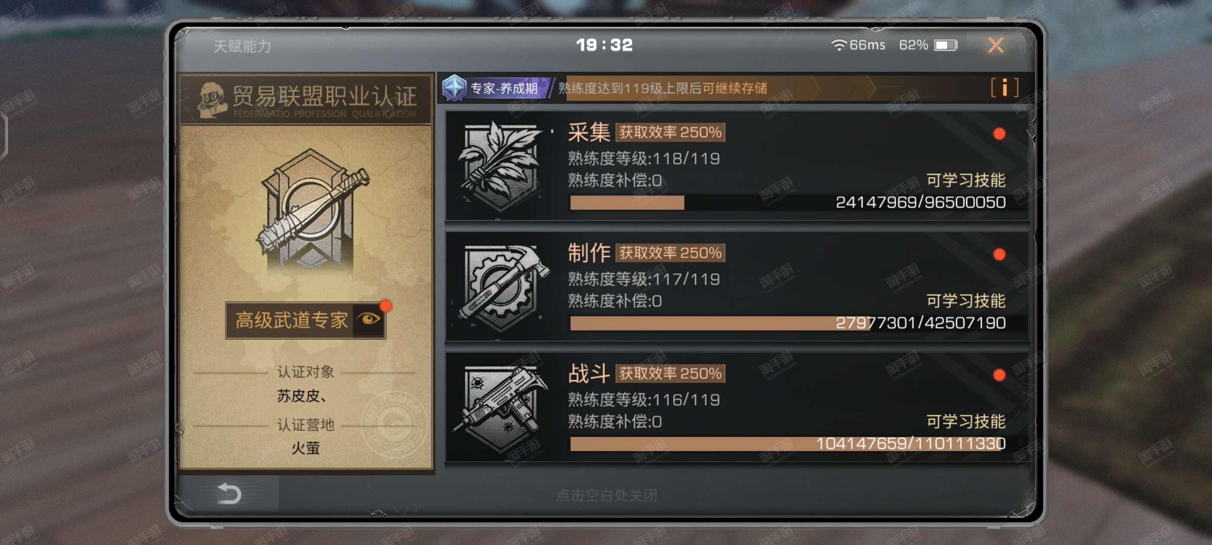Close the panel with orange X
The width and height of the screenshot is (1212, 545).
(995, 45)
